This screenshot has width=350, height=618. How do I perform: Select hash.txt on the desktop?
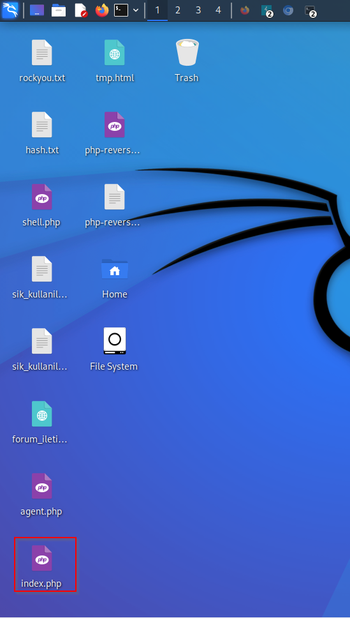(42, 133)
